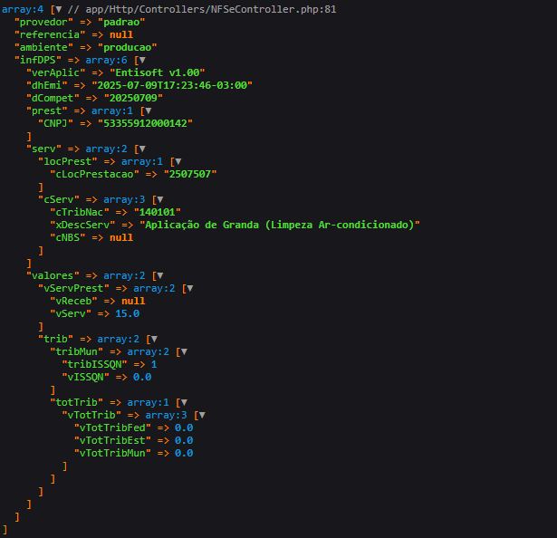Collapse the "prest" array:1 arrow
557x538 pixels.
coord(149,111)
